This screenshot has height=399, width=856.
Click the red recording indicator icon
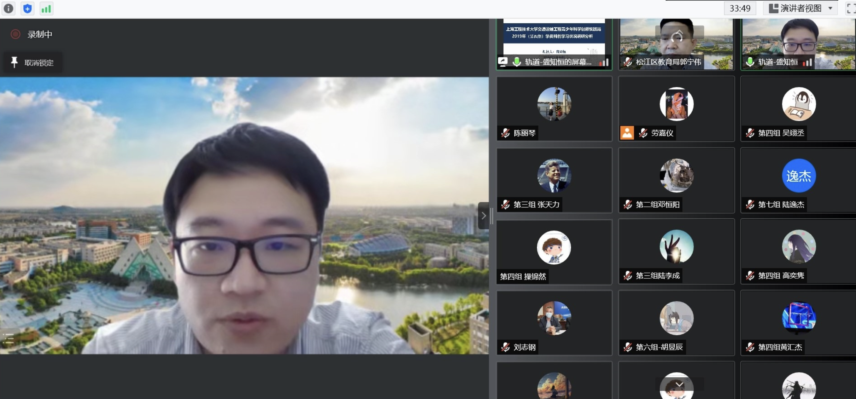point(16,34)
